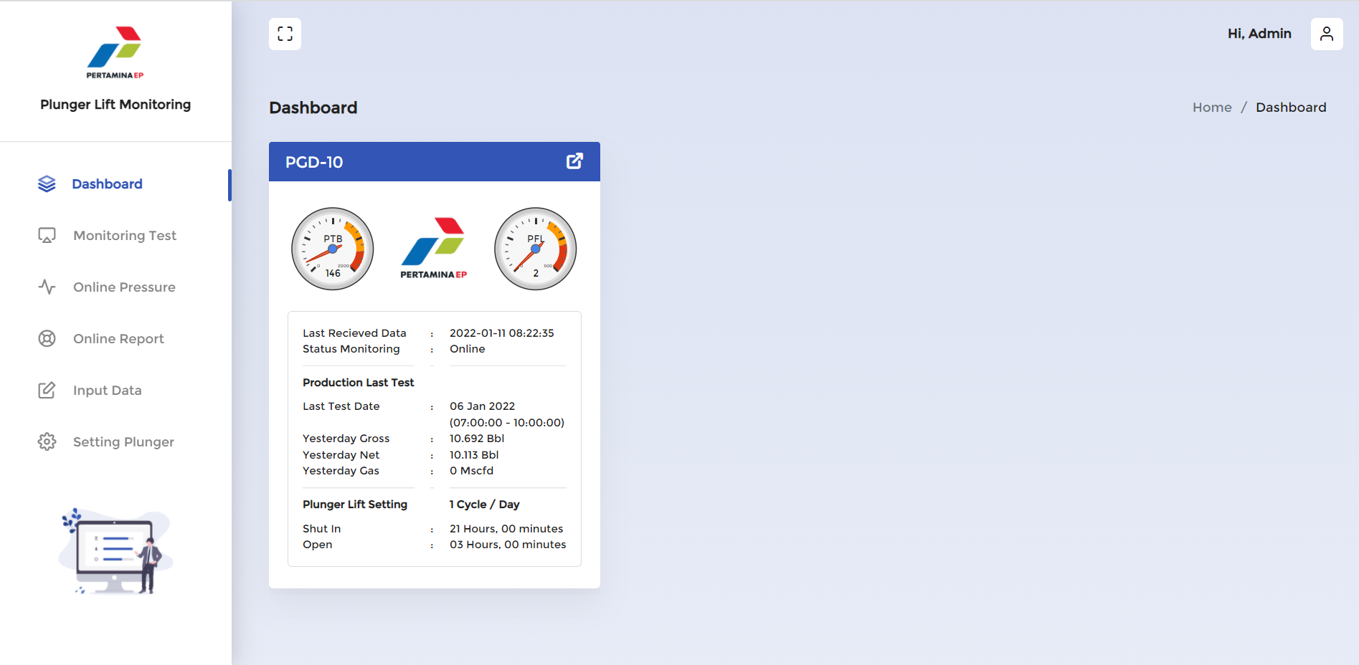Open Online Pressure page

click(124, 287)
